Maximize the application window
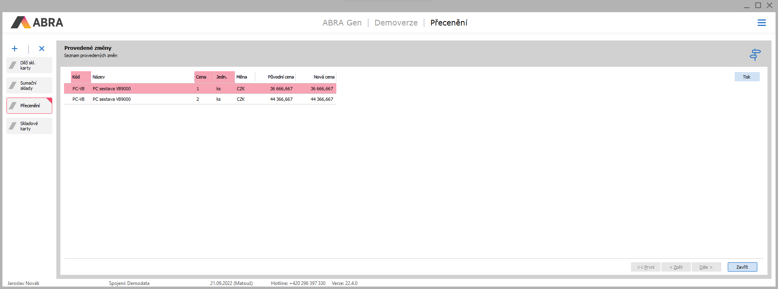 (758, 5)
